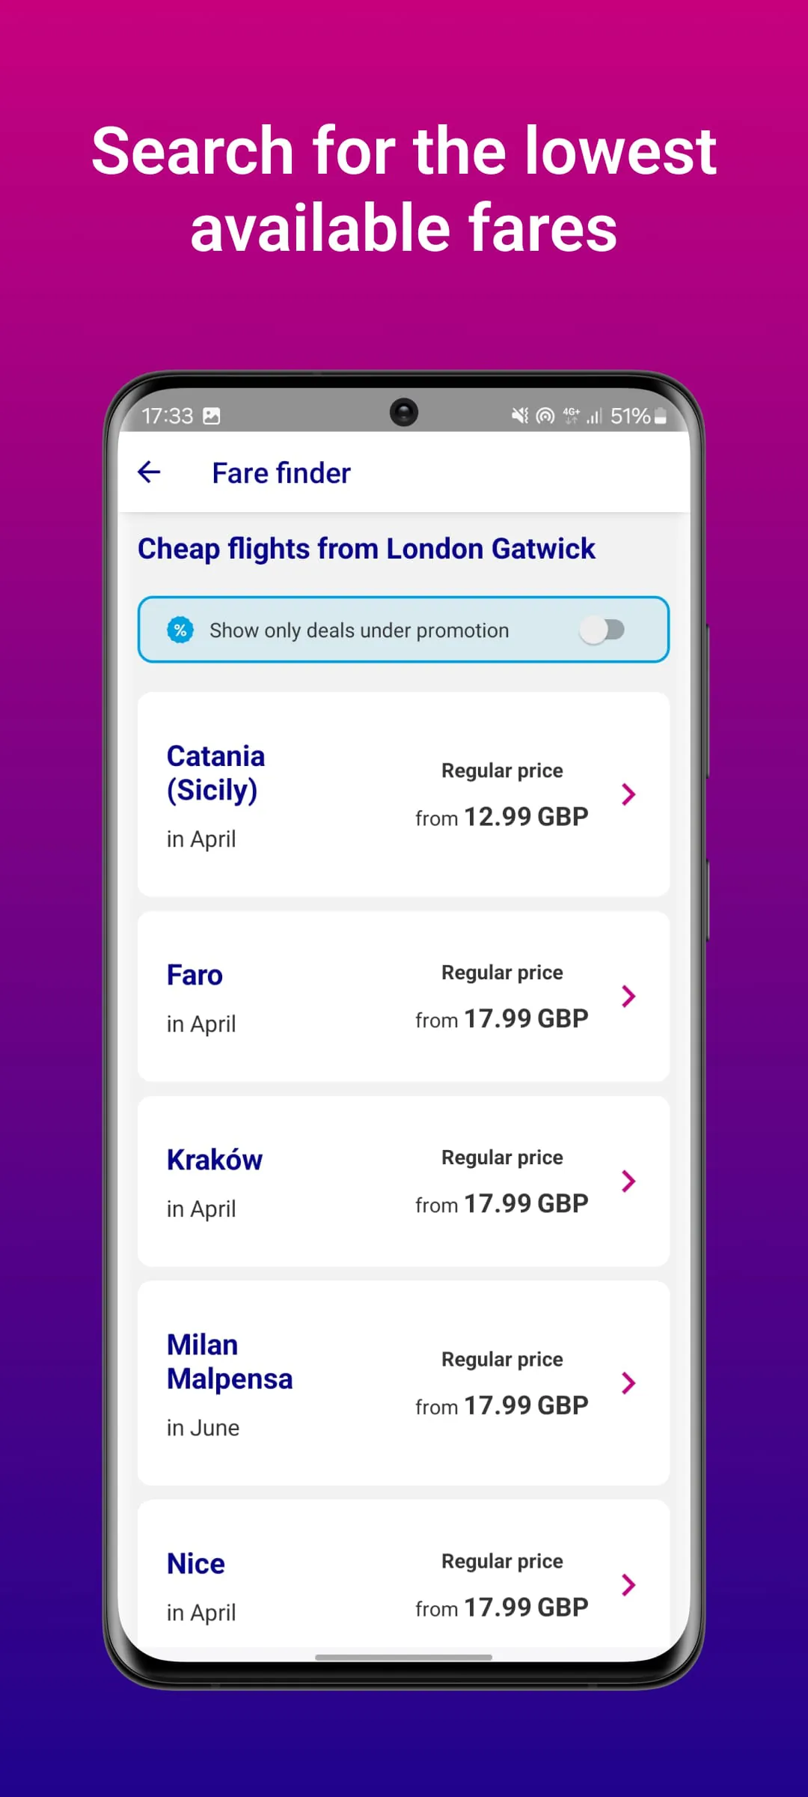Click the muted sound icon in status bar
808x1797 pixels.
(518, 416)
